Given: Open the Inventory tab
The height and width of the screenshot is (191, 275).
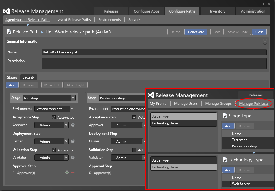Looking at the screenshot, I should point(217,11).
